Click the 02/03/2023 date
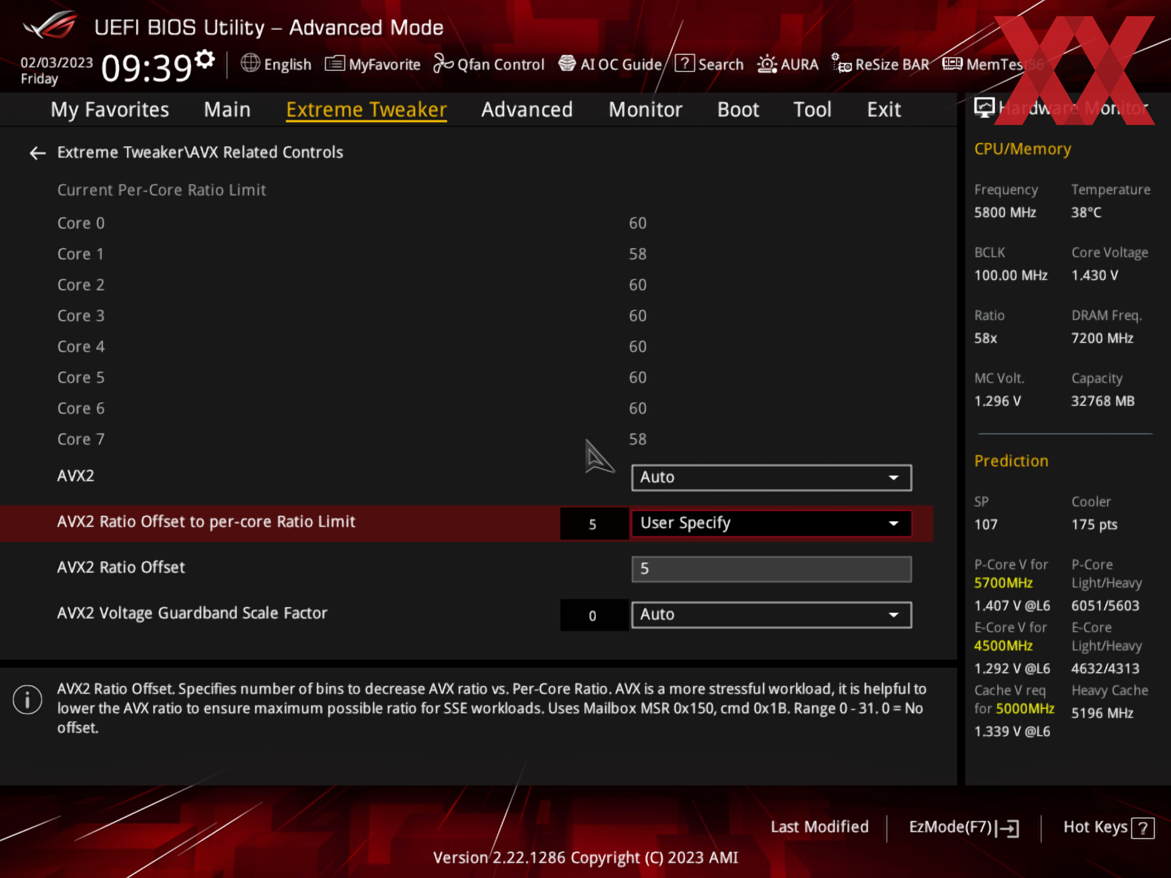Viewport: 1171px width, 878px height. point(57,62)
